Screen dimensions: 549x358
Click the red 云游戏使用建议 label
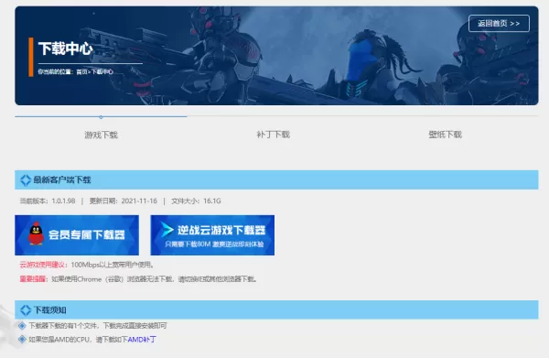pos(42,265)
